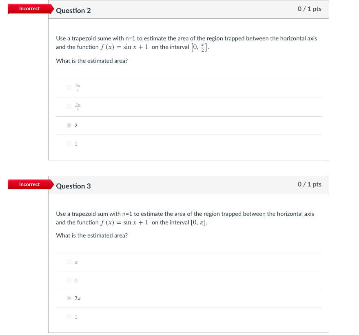Image resolution: width=359 pixels, height=335 pixels.
Task: Click the Incorrect flag badge for Question 3
Action: click(x=29, y=184)
